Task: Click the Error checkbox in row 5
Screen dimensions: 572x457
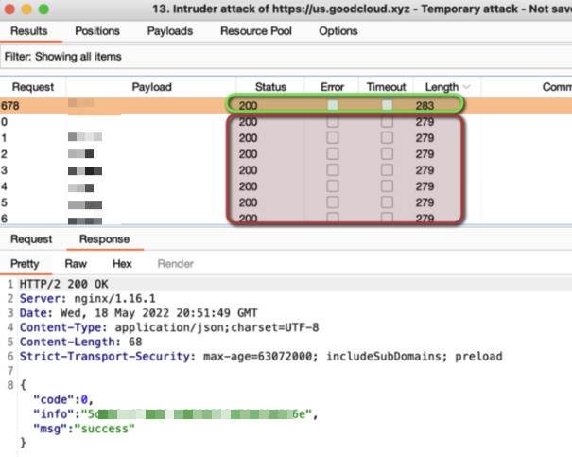Action: coord(333,202)
